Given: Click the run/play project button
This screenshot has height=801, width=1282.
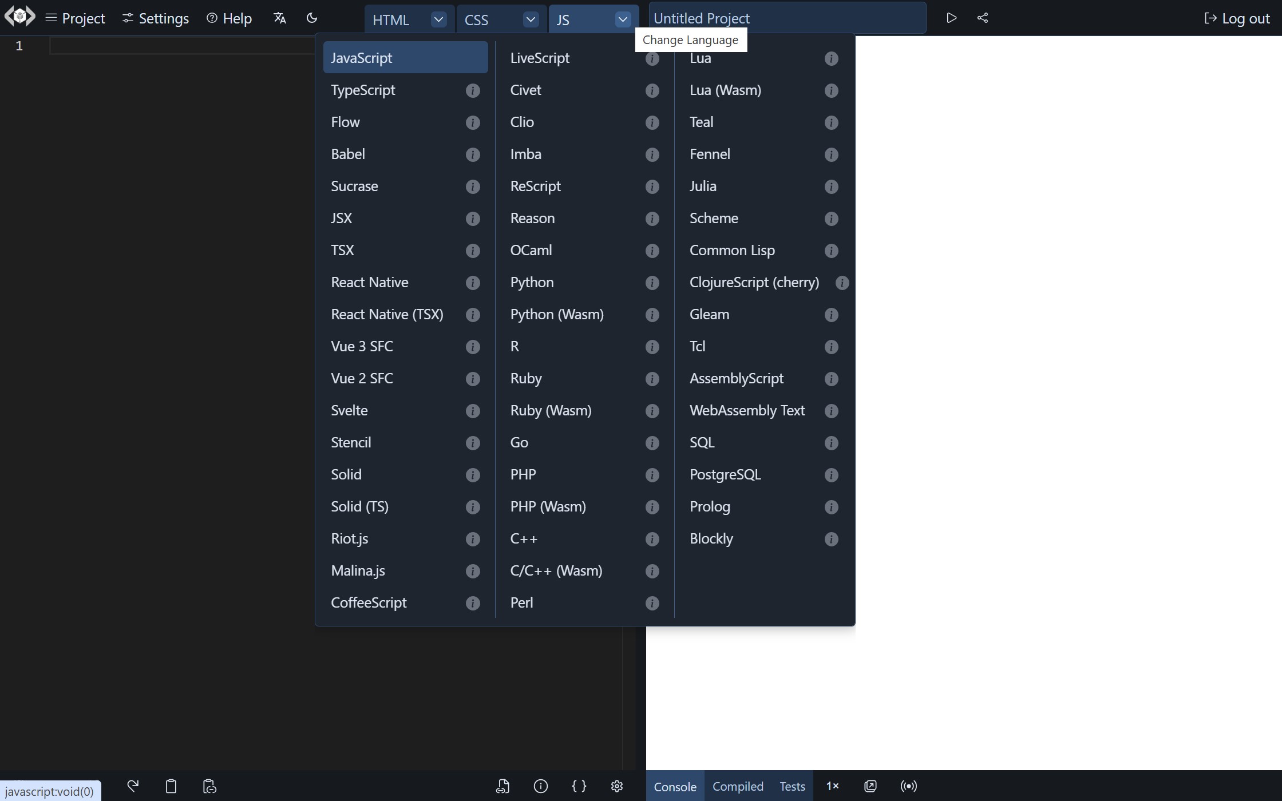Looking at the screenshot, I should (x=951, y=18).
